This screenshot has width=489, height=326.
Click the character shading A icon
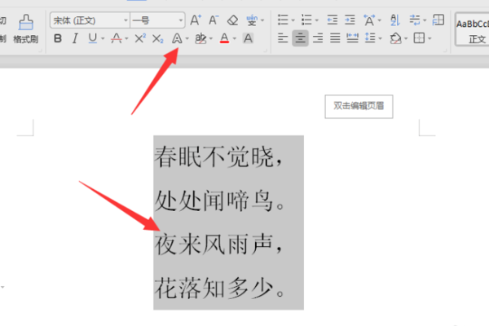click(248, 38)
